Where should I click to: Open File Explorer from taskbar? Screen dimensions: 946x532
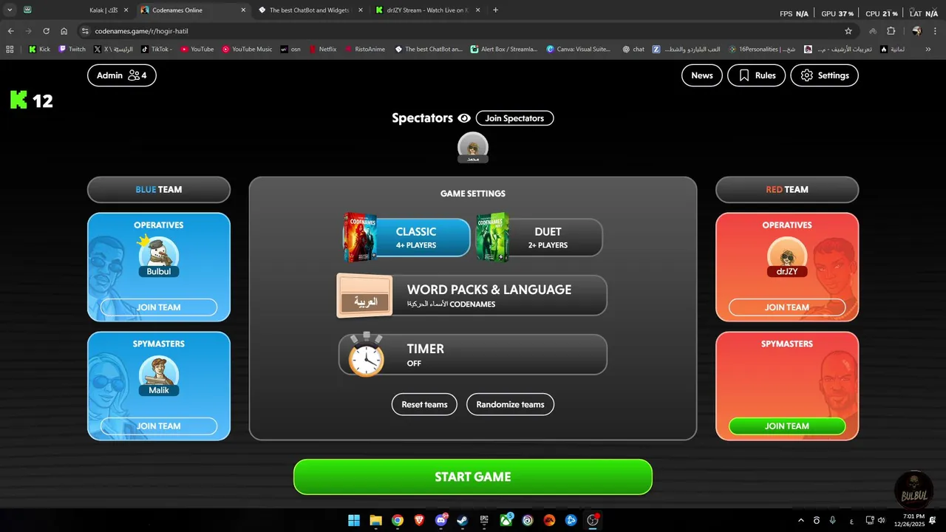(x=375, y=520)
